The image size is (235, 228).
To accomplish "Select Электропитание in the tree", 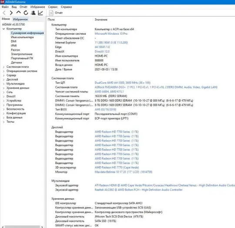I will (22, 54).
